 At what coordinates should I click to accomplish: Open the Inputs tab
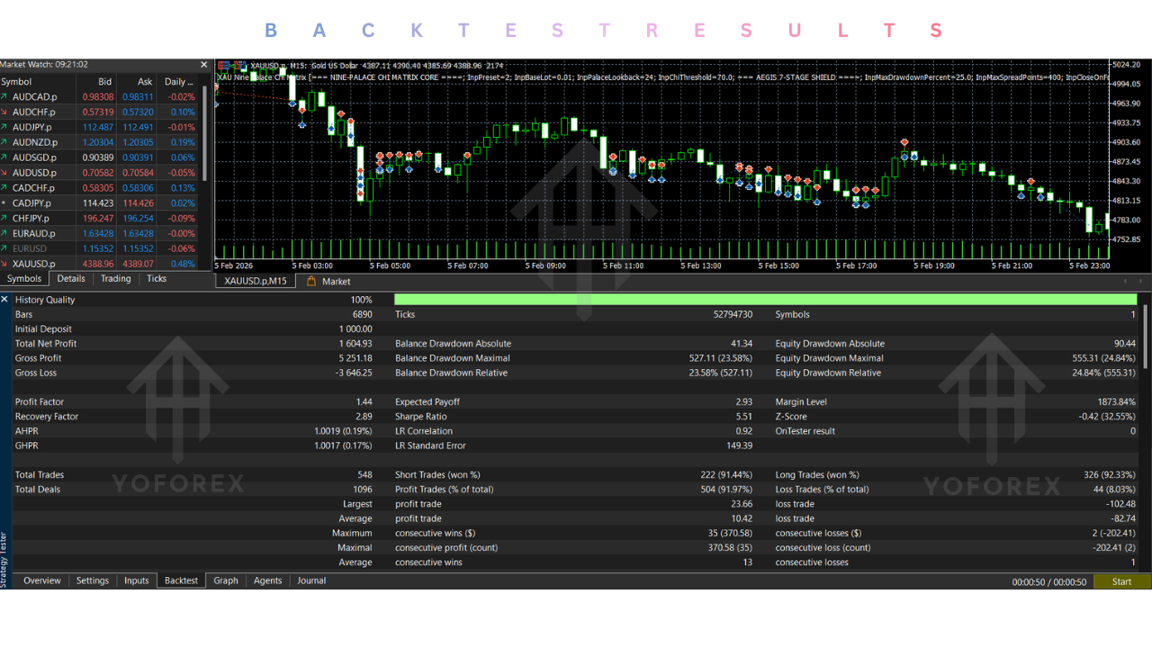[x=137, y=581]
